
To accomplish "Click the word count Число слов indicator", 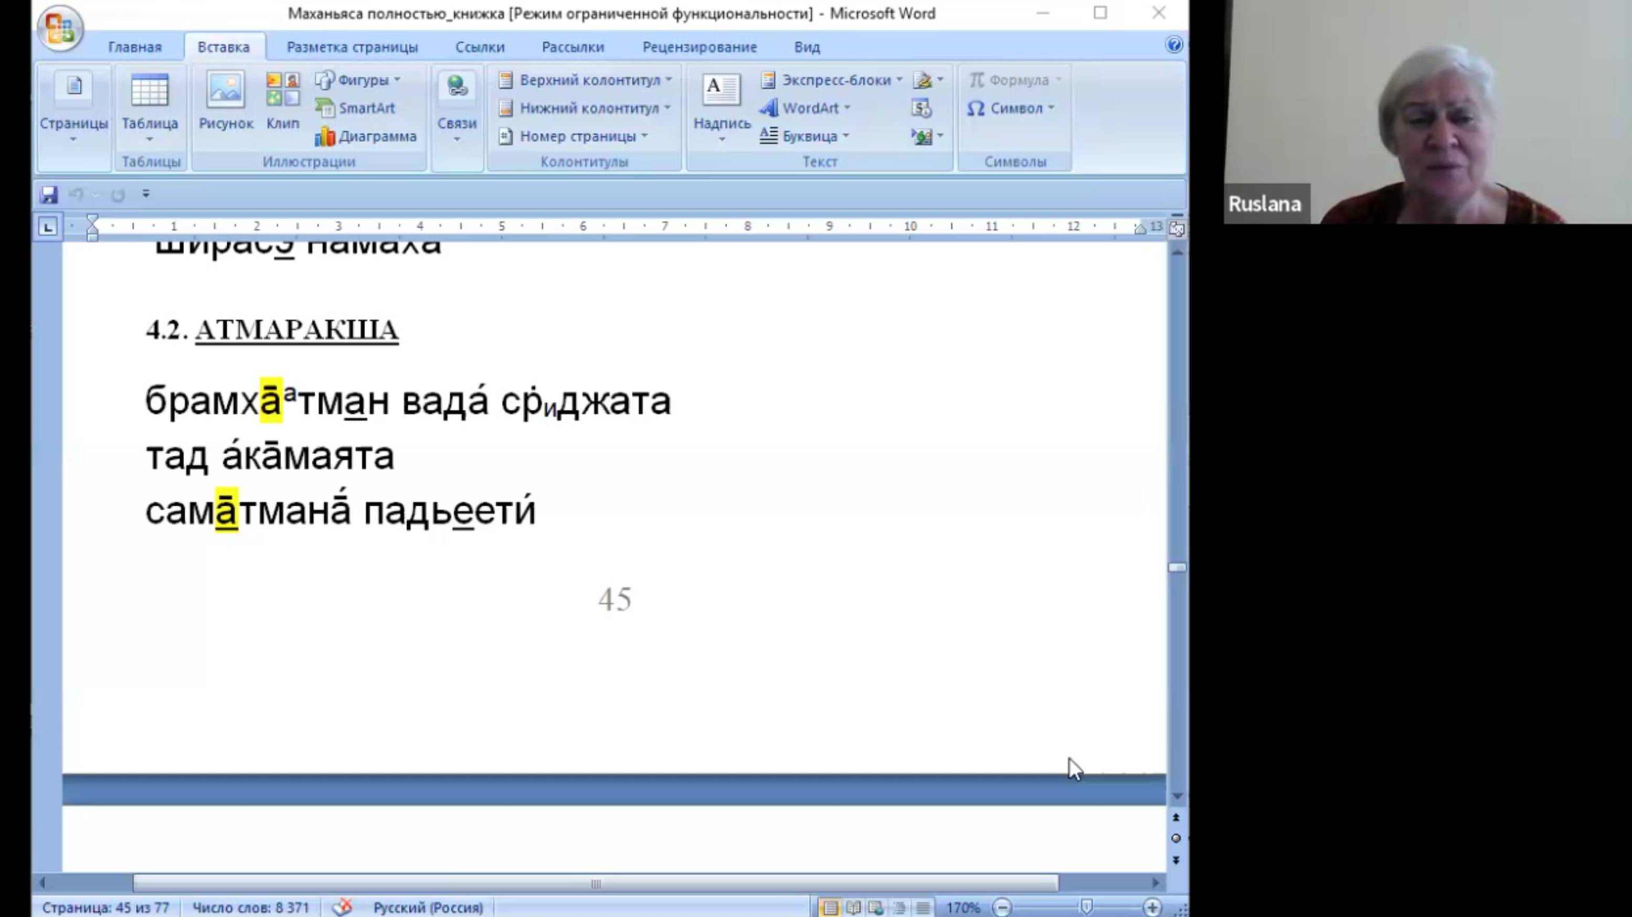I will [x=250, y=907].
